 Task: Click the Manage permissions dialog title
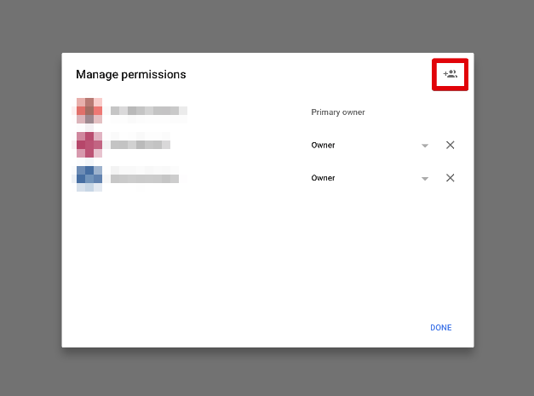tap(130, 74)
